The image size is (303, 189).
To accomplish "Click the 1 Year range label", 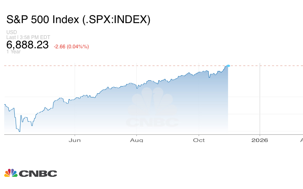I will coord(14,52).
